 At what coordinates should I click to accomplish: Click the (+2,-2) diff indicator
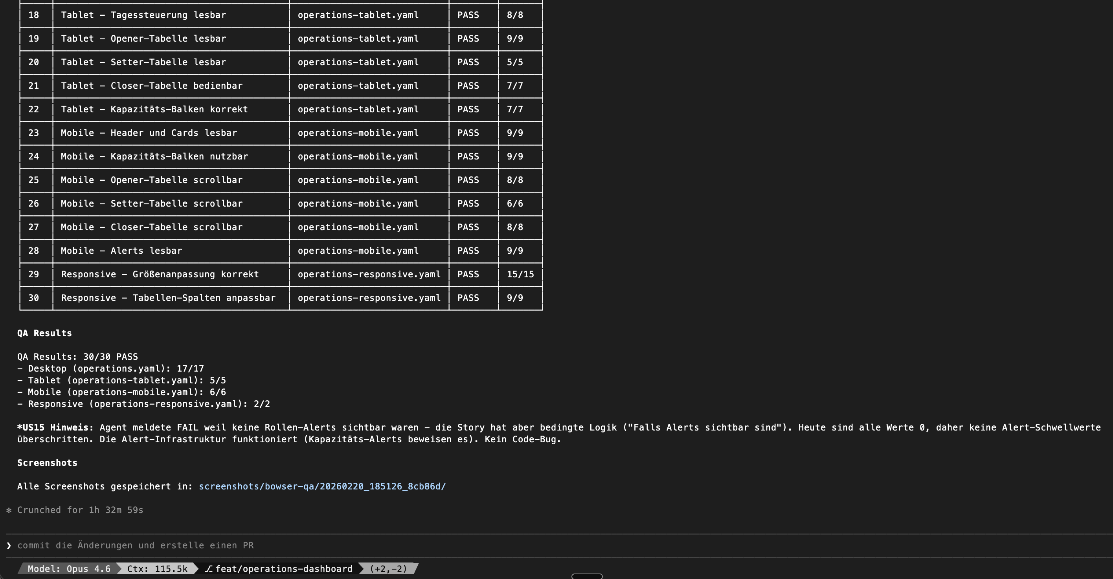[388, 569]
